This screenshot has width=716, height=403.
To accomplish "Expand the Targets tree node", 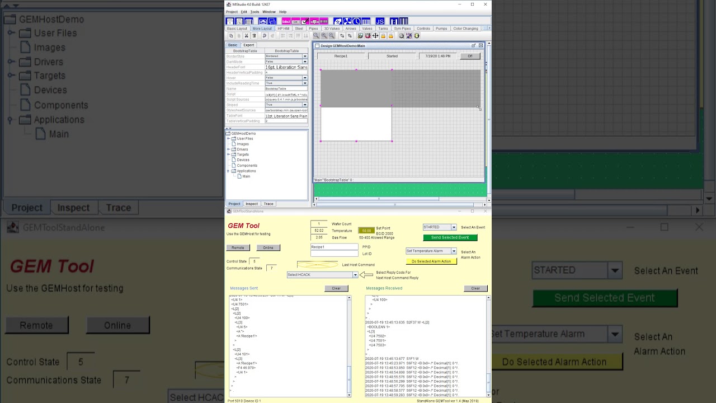I will (228, 154).
